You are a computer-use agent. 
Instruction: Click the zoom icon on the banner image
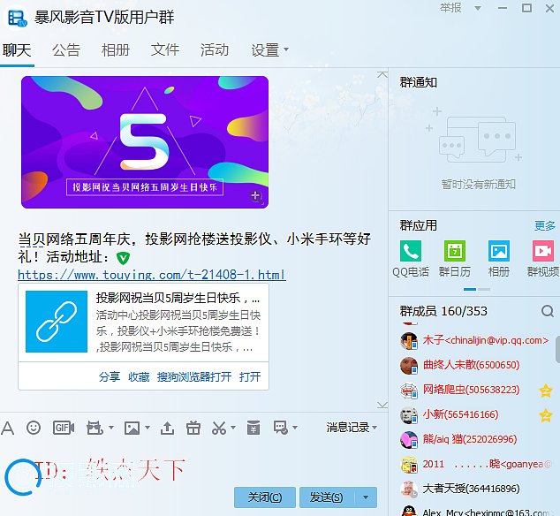point(256,196)
